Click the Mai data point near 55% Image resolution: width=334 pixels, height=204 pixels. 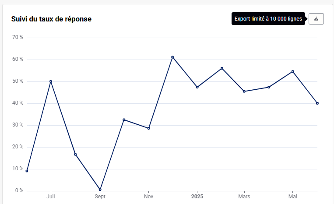click(x=292, y=71)
